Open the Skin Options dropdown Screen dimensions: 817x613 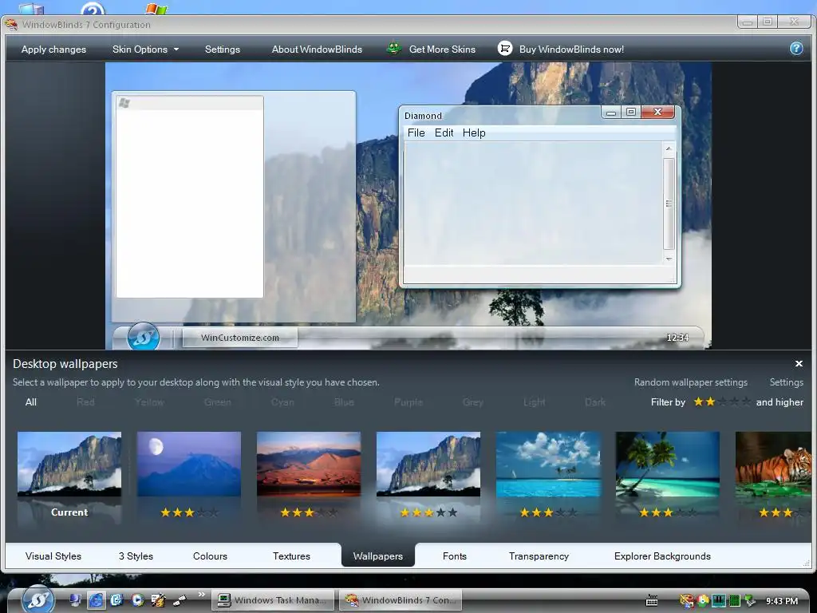145,49
